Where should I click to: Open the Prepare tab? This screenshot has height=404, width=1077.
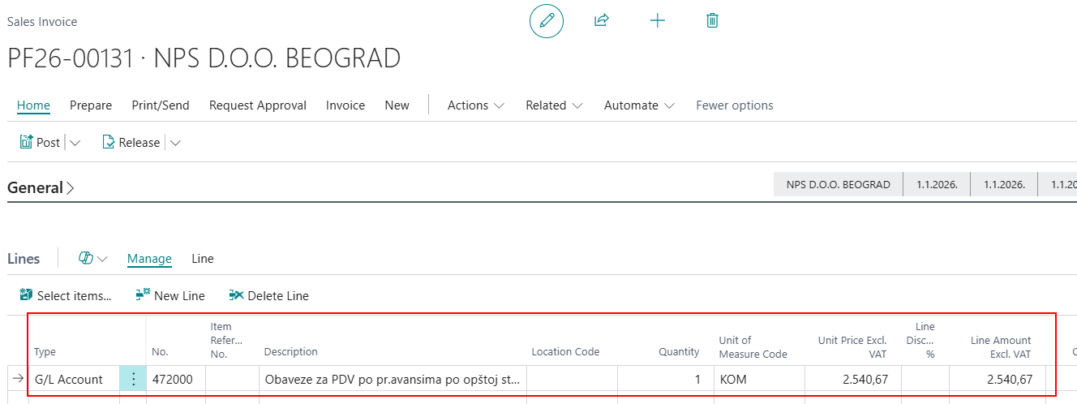(x=91, y=105)
